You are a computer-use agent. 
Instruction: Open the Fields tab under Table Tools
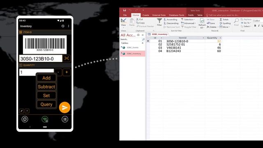click(x=191, y=15)
